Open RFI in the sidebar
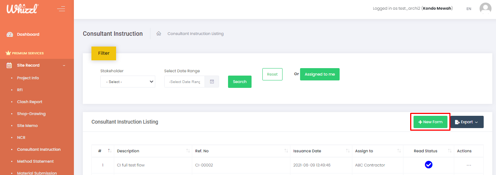Image resolution: width=496 pixels, height=175 pixels. (x=20, y=90)
